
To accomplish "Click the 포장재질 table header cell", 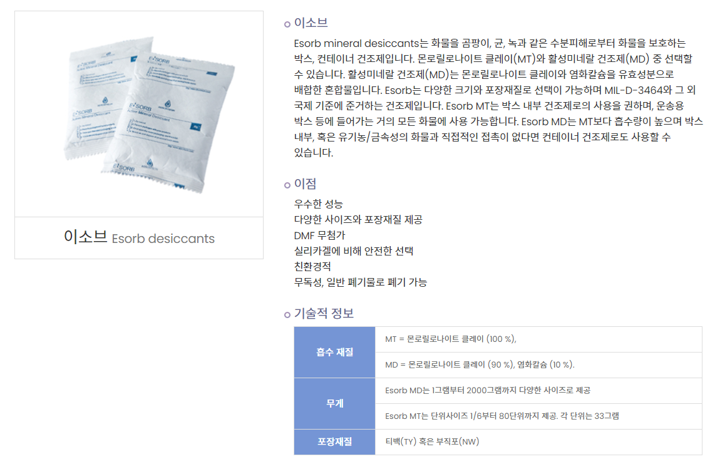I will 335,441.
